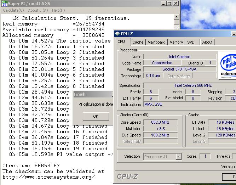The height and width of the screenshot is (185, 236).
Task: Click the Allocated memory = 8388648 line
Action: (x=53, y=35)
